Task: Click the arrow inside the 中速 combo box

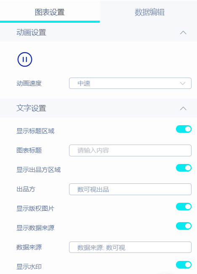Action: (x=183, y=83)
